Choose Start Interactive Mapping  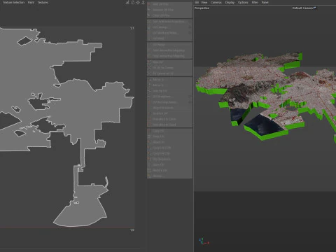[169, 50]
